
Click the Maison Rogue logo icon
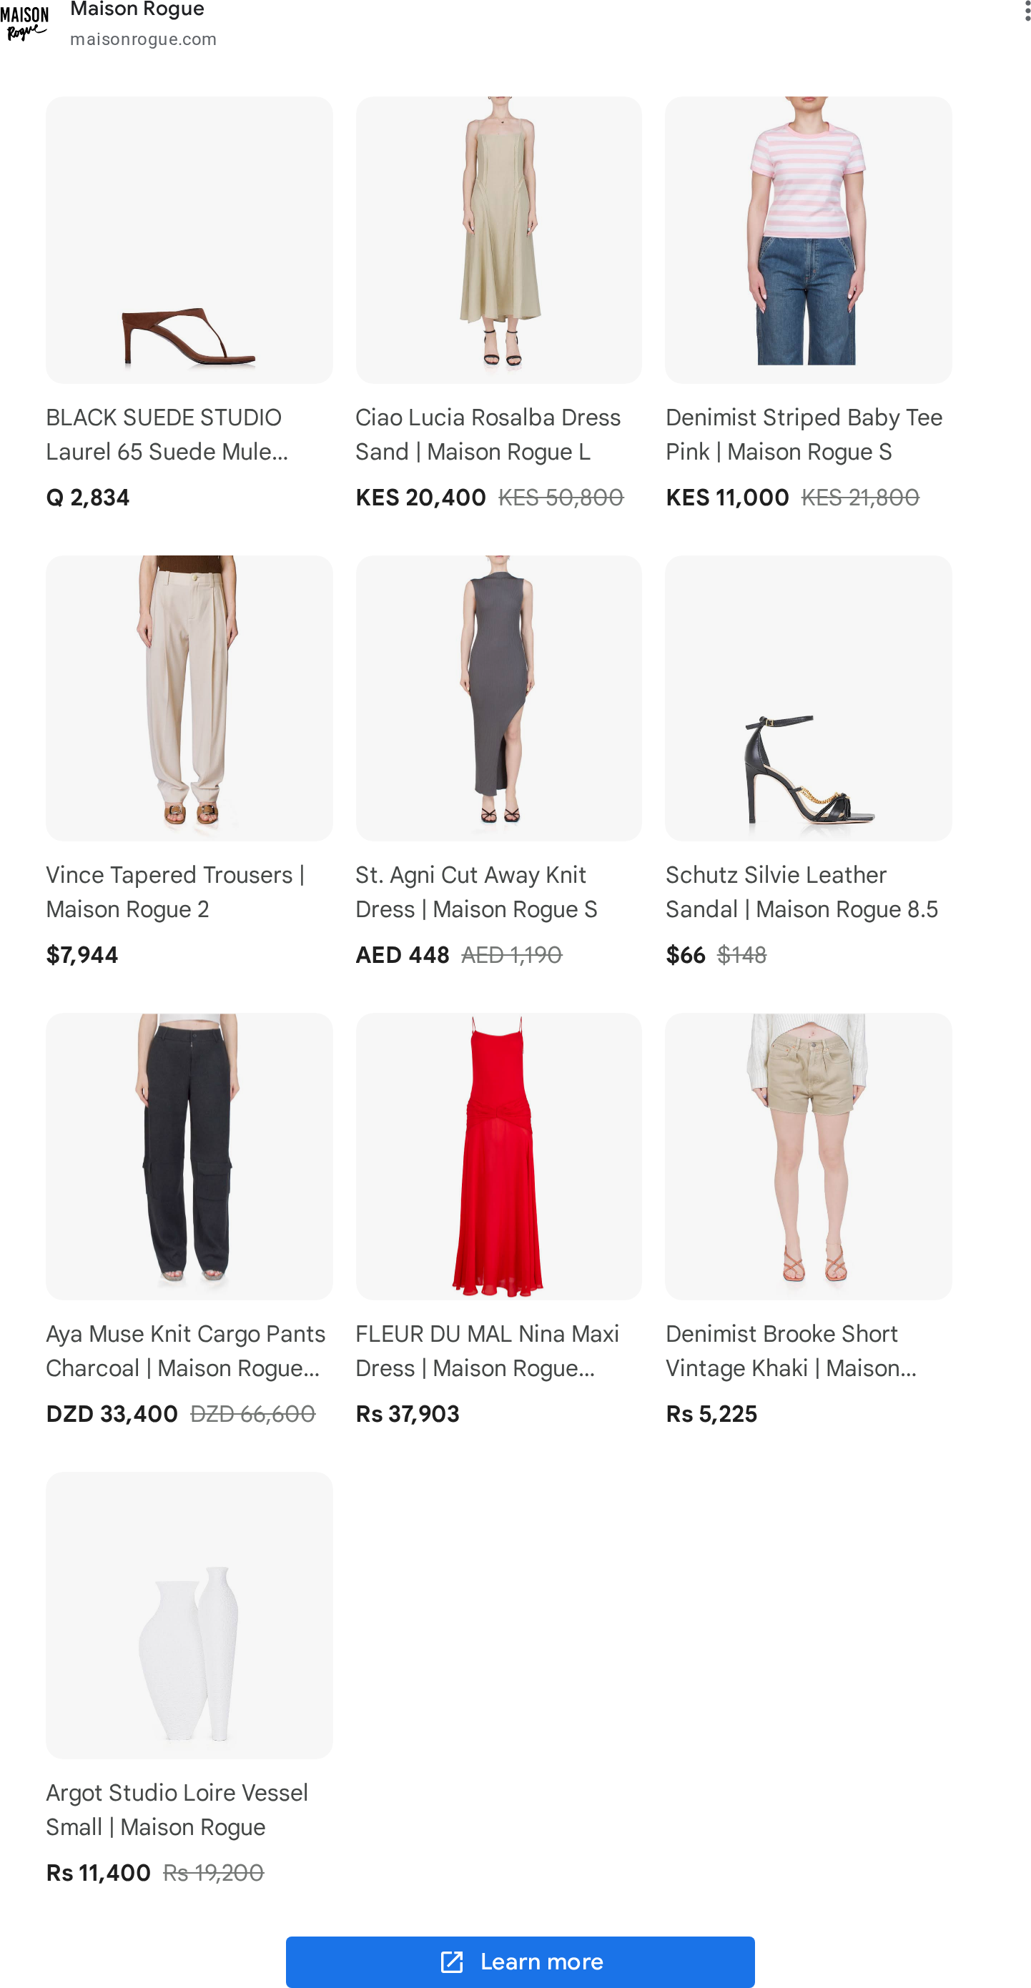click(24, 23)
